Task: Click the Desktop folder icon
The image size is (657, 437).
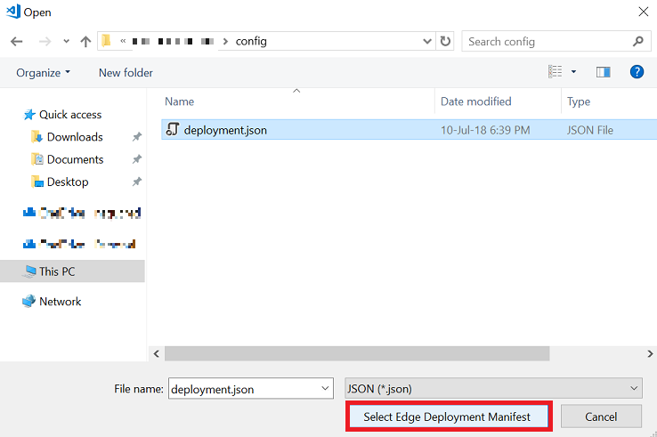Action: pyautogui.click(x=36, y=182)
